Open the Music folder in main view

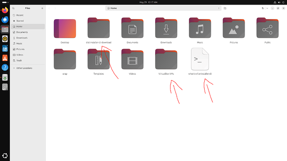coord(200,28)
